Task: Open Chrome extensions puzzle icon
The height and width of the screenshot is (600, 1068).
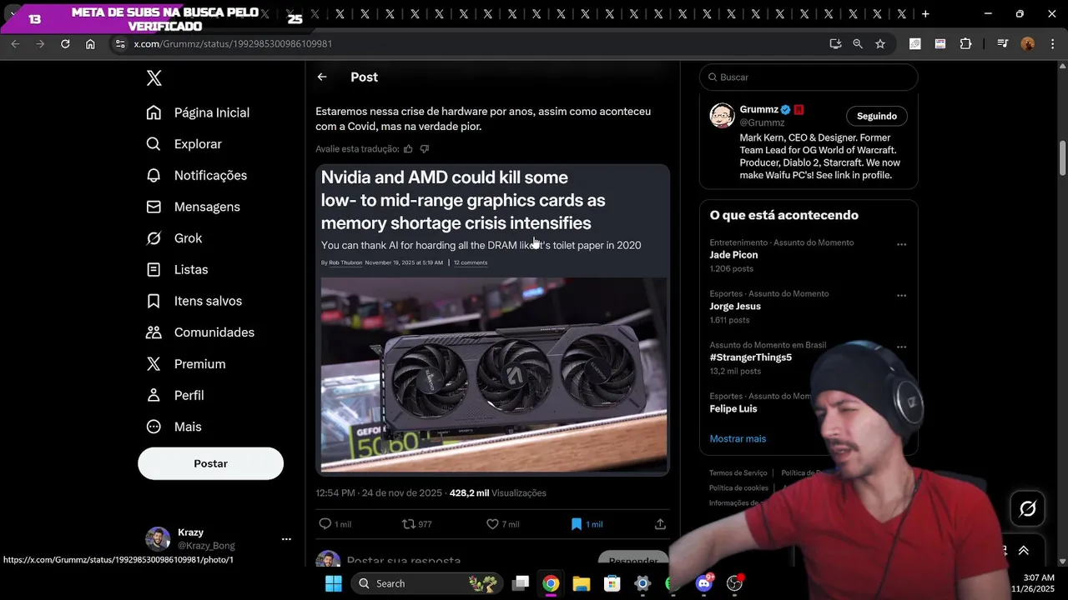Action: point(965,44)
